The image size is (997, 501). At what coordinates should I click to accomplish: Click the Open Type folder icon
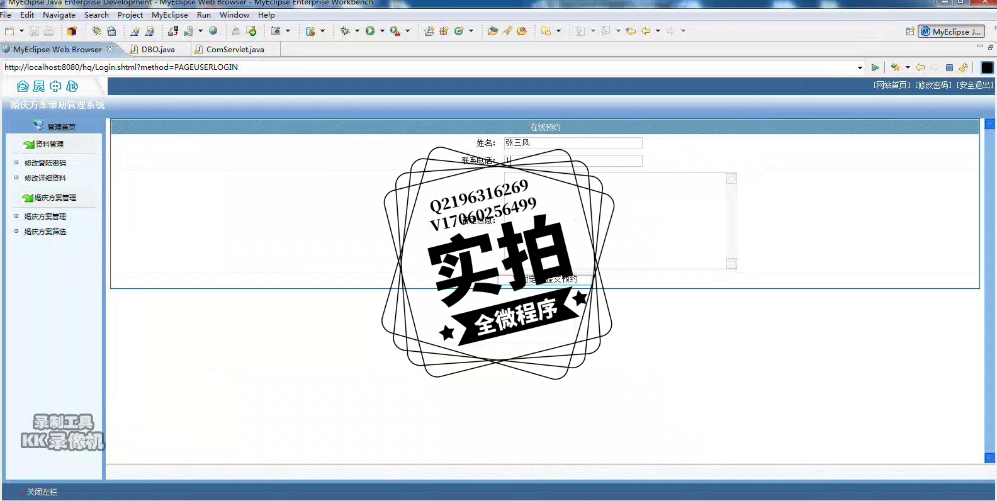493,31
